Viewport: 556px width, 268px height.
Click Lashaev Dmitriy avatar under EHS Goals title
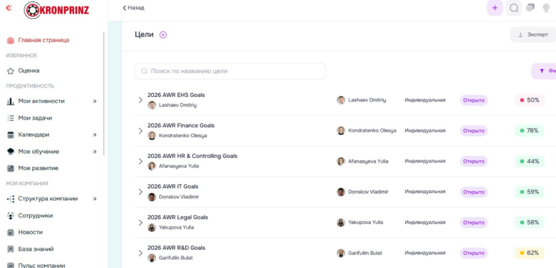[152, 105]
